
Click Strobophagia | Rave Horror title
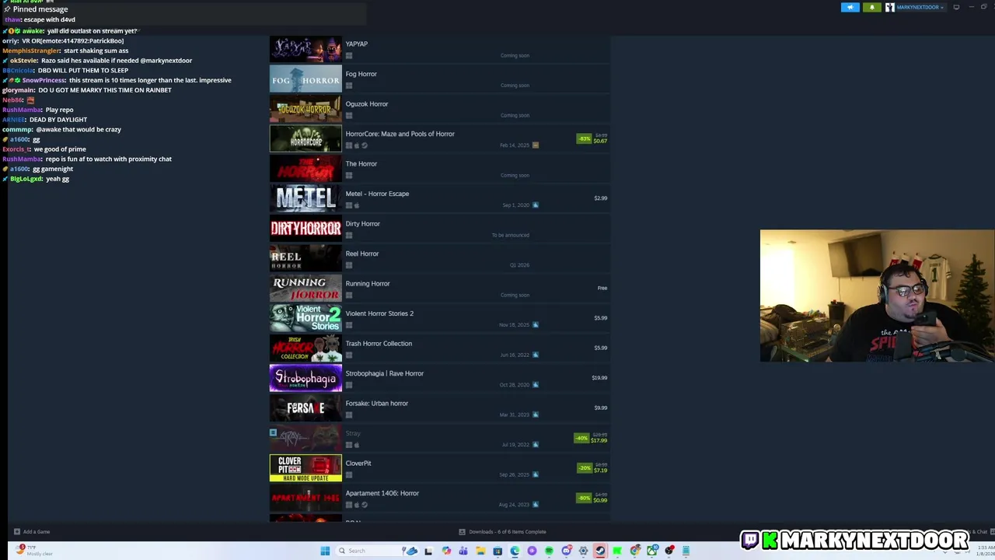[384, 373]
